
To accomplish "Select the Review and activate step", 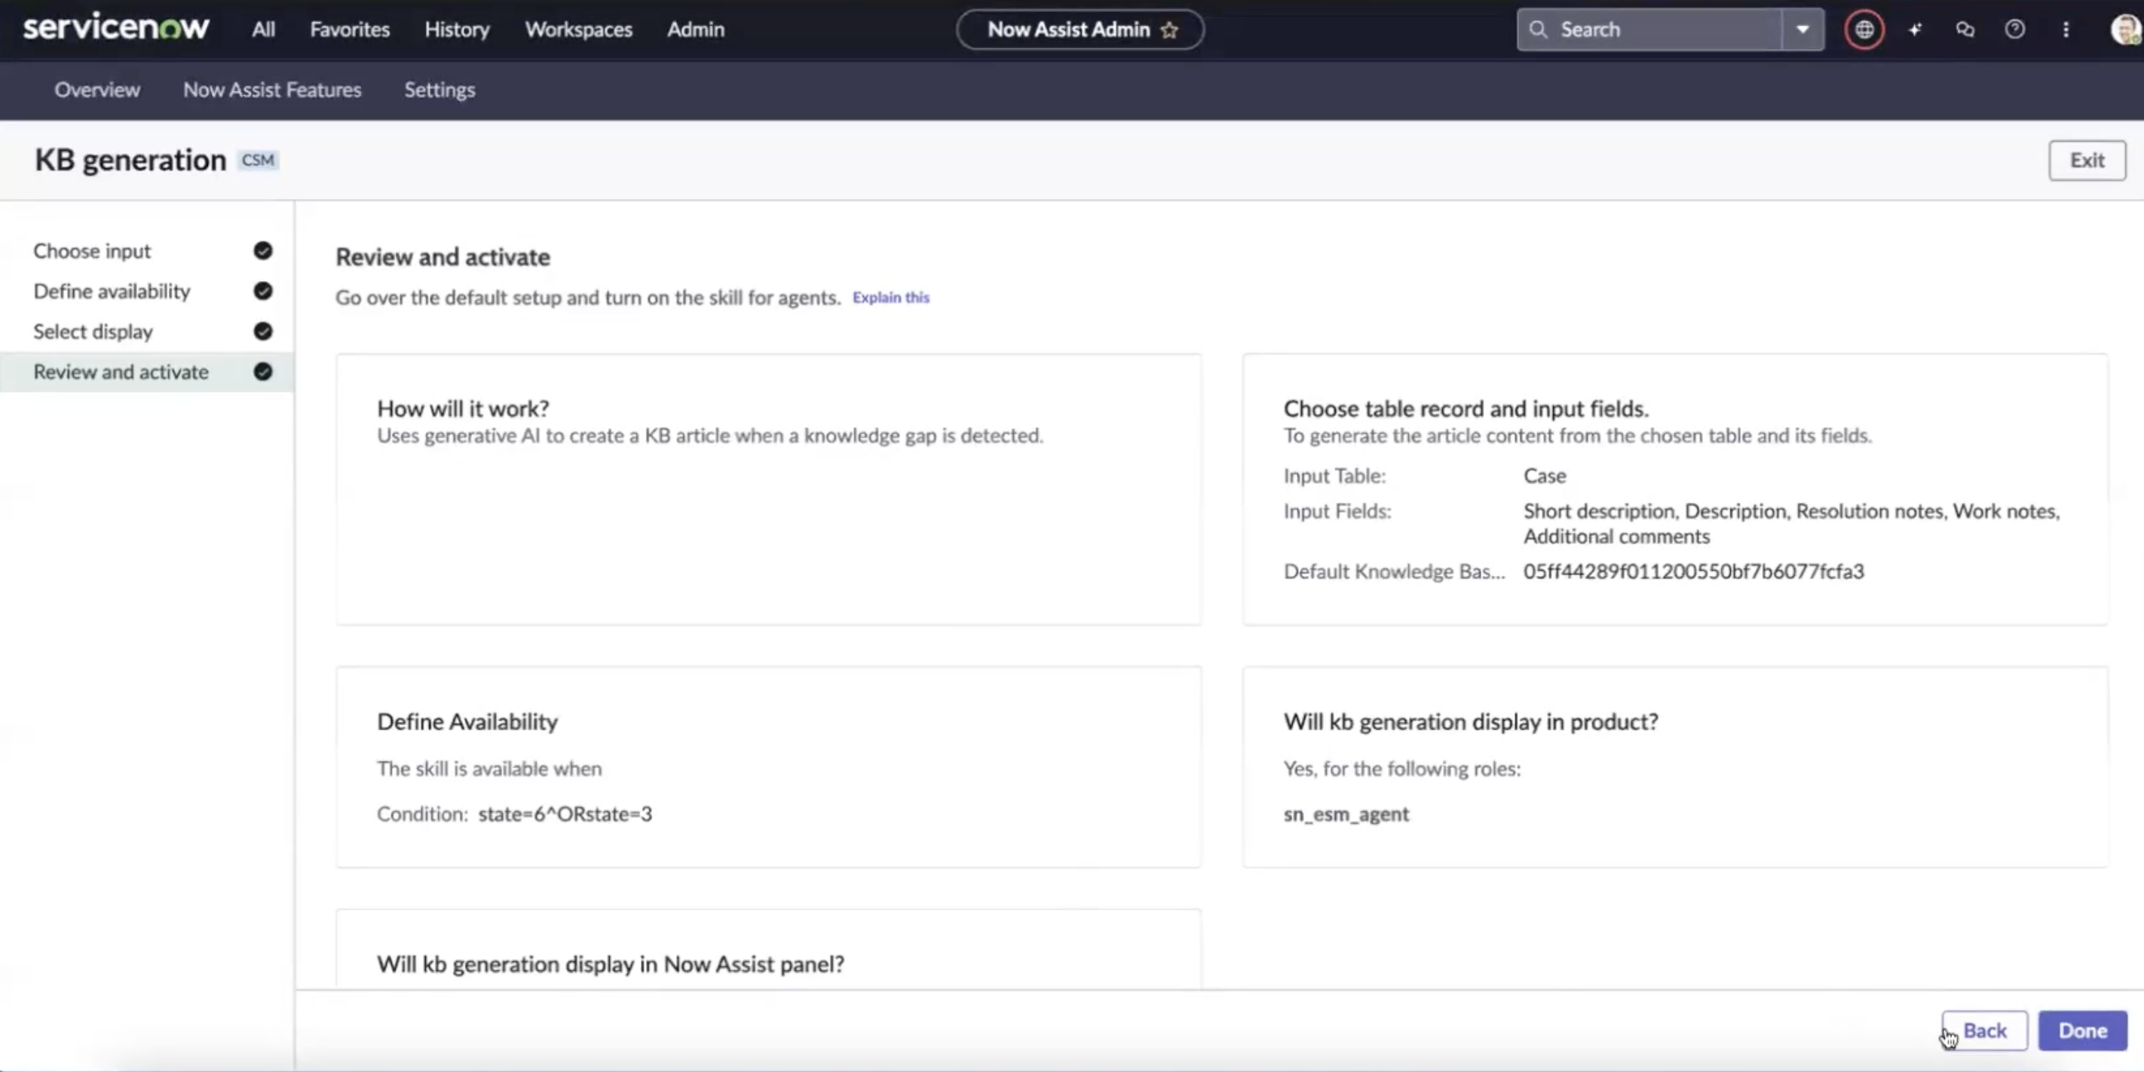I will click(x=147, y=371).
